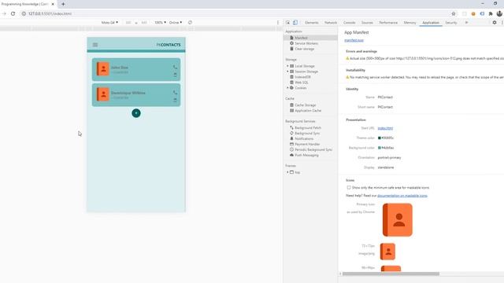Select IndexedDB under Storage
Screen dimensions: 504x283
pyautogui.click(x=302, y=77)
